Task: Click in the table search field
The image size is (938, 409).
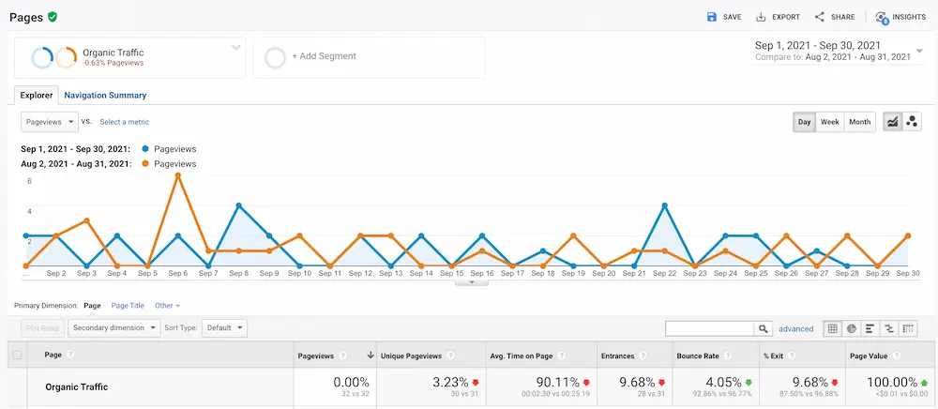Action: coord(709,328)
